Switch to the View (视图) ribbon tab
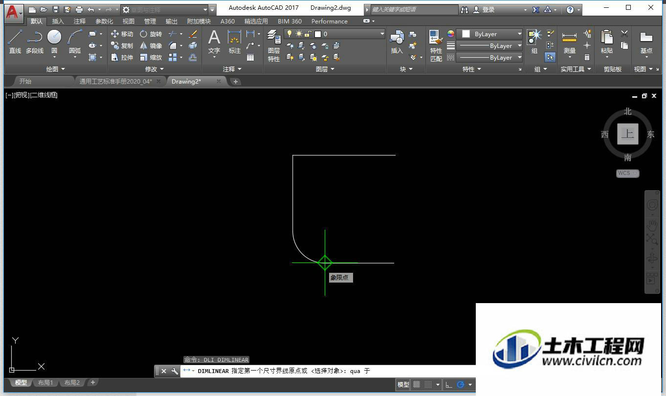The image size is (666, 396). pyautogui.click(x=128, y=21)
